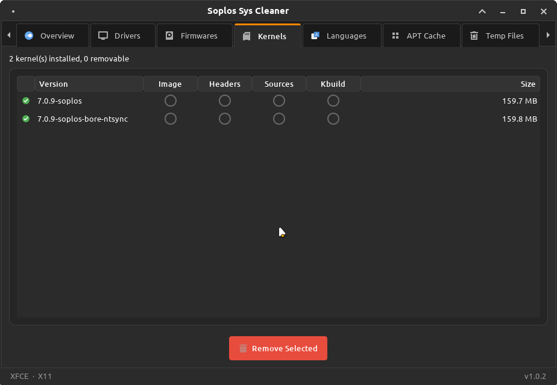
Task: Switch to the APT Cache tab
Action: point(421,36)
